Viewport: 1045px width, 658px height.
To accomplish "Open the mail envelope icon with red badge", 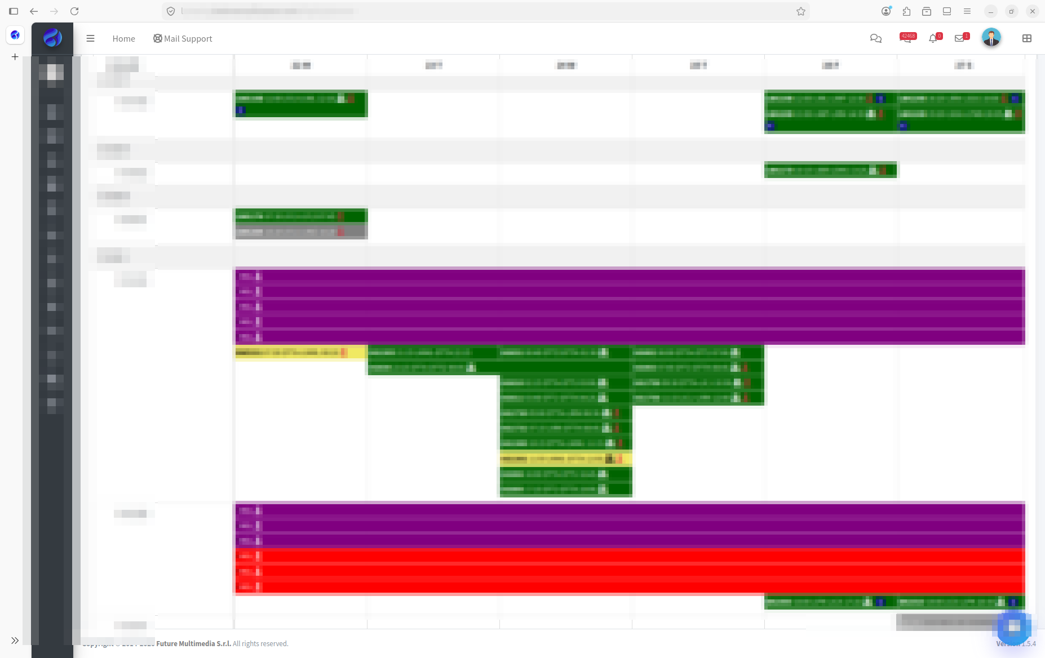I will [x=960, y=38].
